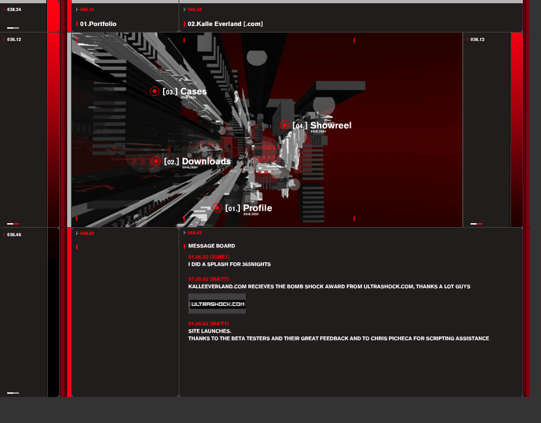Click the progress bar in the 036.46 panel
The image size is (541, 423).
tap(13, 392)
